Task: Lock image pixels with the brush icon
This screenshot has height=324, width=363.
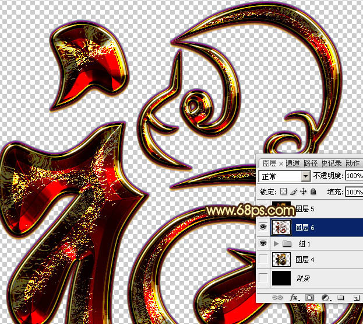Action: pyautogui.click(x=294, y=191)
